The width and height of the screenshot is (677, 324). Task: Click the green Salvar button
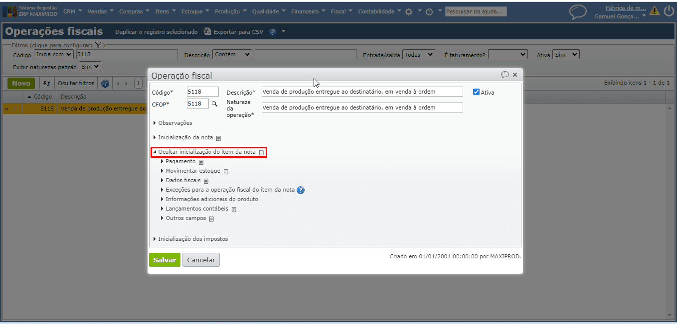click(165, 260)
